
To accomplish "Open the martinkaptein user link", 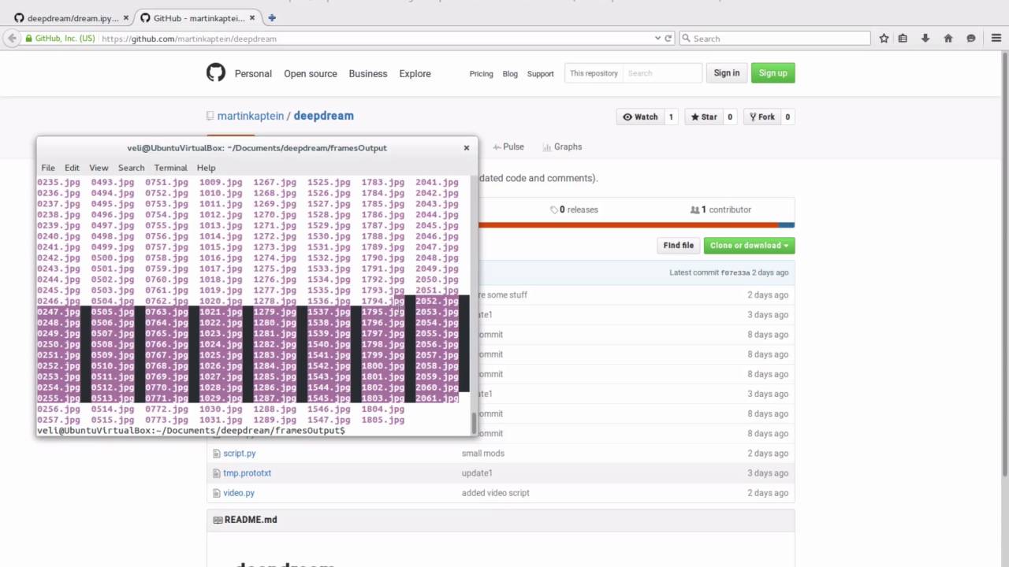I will tap(251, 116).
